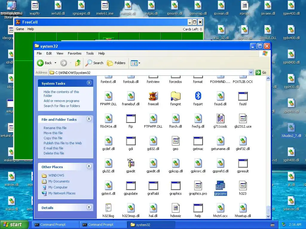Image resolution: width=306 pixels, height=229 pixels.
Task: Select the fsquirt Bluetooth icon
Action: (x=198, y=96)
